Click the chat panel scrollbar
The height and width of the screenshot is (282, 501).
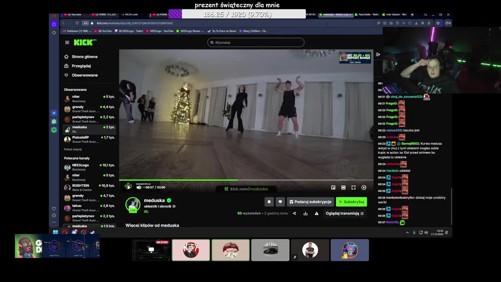452,206
